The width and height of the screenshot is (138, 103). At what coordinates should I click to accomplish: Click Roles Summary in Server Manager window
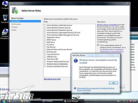point(5,89)
